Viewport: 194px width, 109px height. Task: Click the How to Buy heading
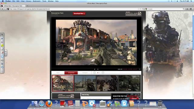[x=85, y=95]
